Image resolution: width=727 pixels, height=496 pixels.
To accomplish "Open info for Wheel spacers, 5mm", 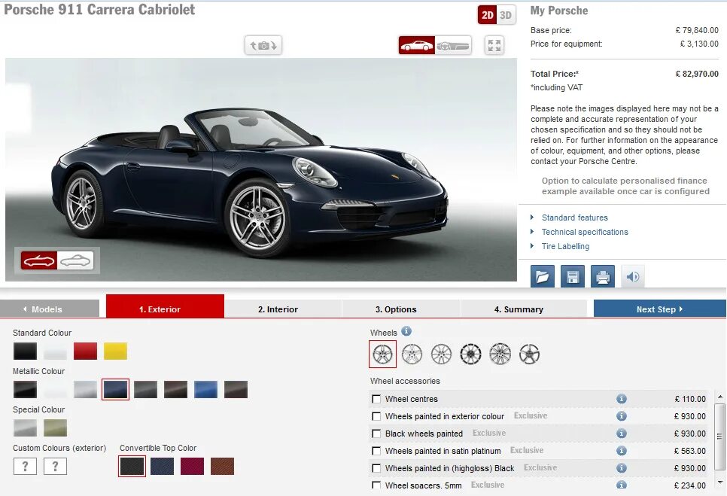I will (x=622, y=485).
